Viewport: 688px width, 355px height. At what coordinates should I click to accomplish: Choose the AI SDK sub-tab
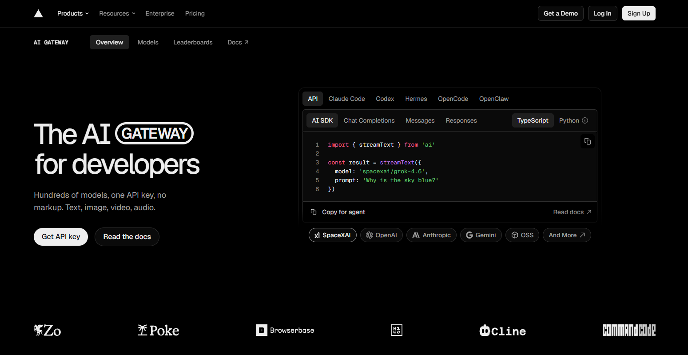[322, 120]
